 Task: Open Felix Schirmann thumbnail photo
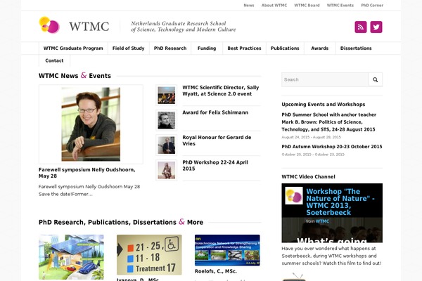pos(166,120)
